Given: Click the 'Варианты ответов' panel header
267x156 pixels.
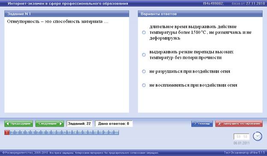Looking at the screenshot, I should (200, 14).
